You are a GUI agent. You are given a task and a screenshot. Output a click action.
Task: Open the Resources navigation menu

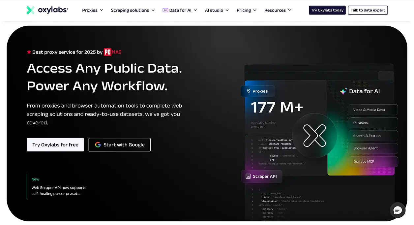(278, 10)
